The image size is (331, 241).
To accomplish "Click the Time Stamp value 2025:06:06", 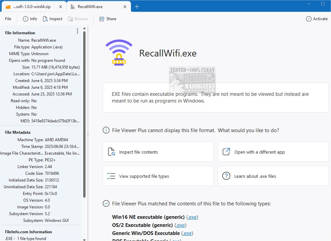I will click(62, 147).
